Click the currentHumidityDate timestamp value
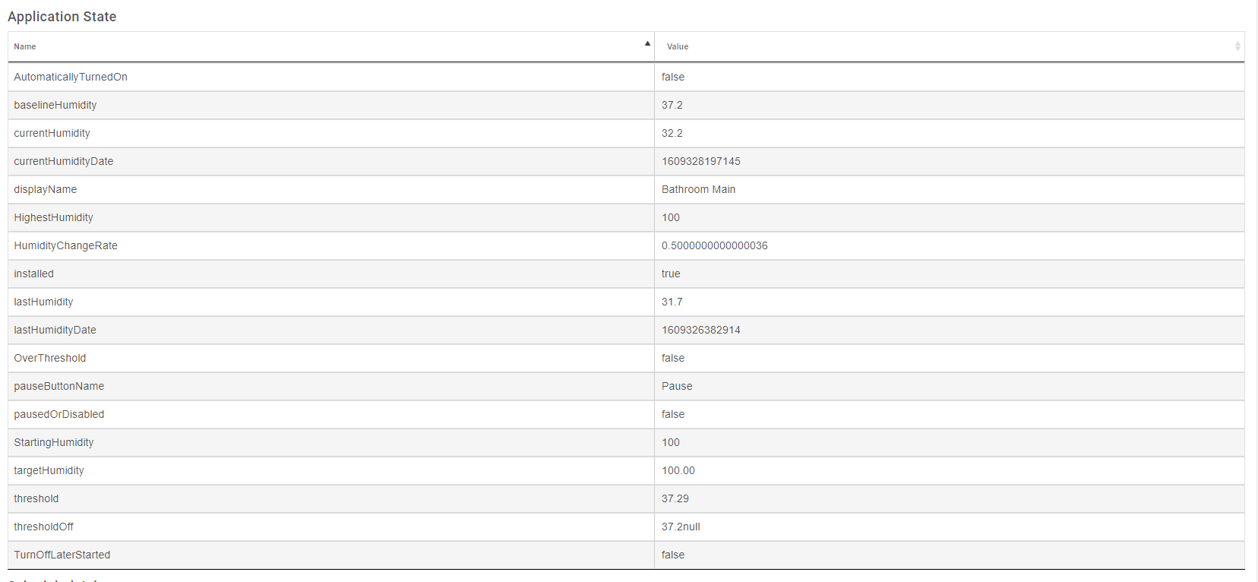The width and height of the screenshot is (1258, 582). [701, 161]
